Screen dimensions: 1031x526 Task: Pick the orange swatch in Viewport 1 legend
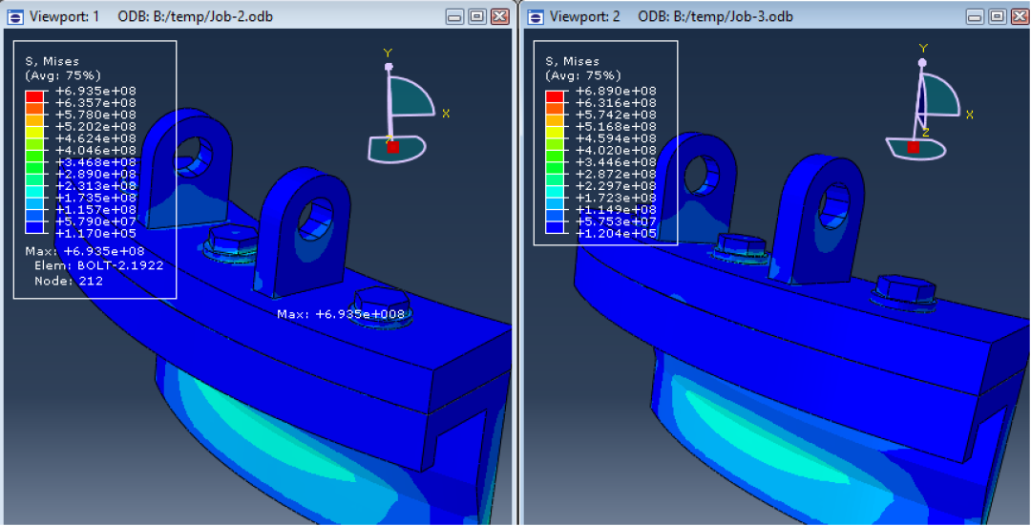tap(34, 109)
